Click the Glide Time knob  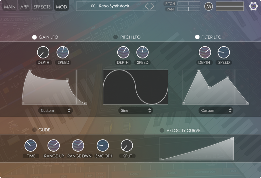coord(31,146)
